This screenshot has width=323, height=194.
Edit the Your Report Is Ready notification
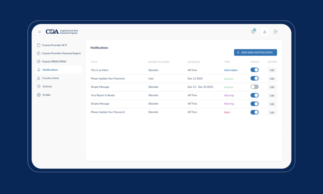(x=272, y=95)
